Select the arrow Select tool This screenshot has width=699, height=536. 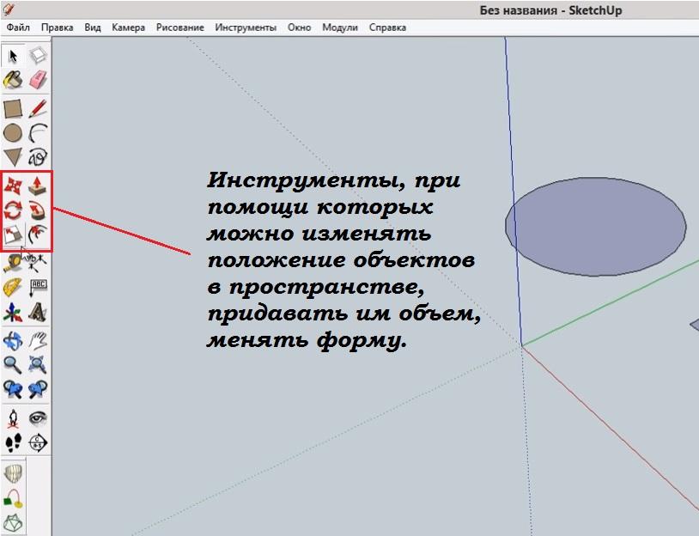coord(13,57)
